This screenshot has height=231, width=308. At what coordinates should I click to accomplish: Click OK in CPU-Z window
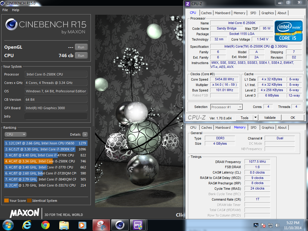point(293,118)
